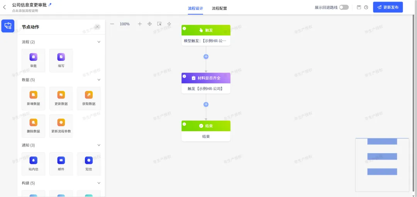417x197 pixels.
Task: Open the node actions panel sidebar icon
Action: pos(8,26)
